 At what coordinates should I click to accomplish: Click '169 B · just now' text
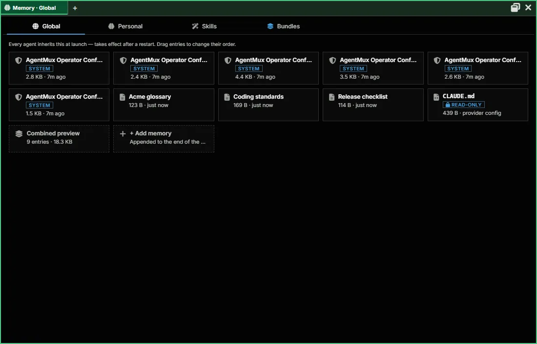[253, 105]
